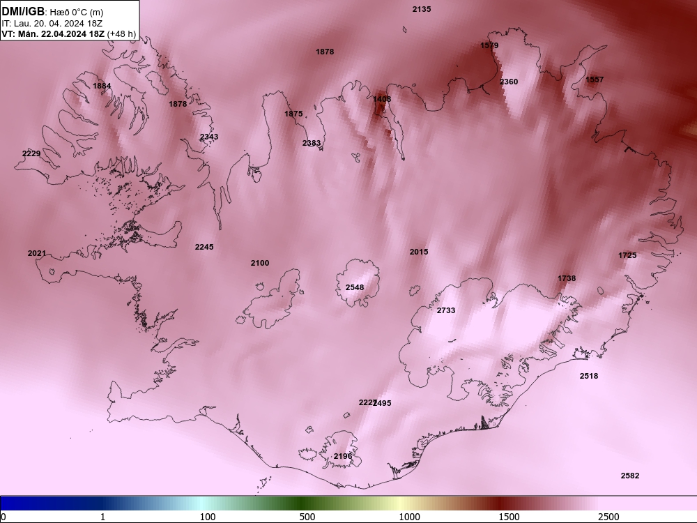
Task: Select the 2245 height value
Action: [x=204, y=247]
